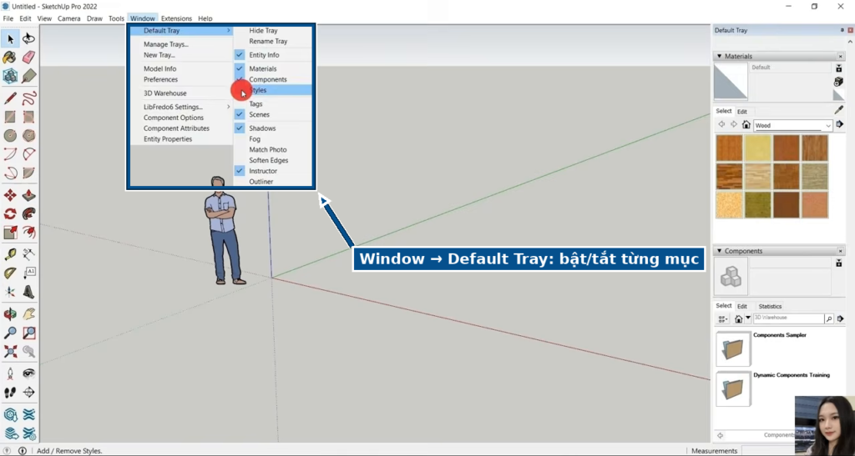Select the Section Plane tool
855x456 pixels.
tap(29, 393)
